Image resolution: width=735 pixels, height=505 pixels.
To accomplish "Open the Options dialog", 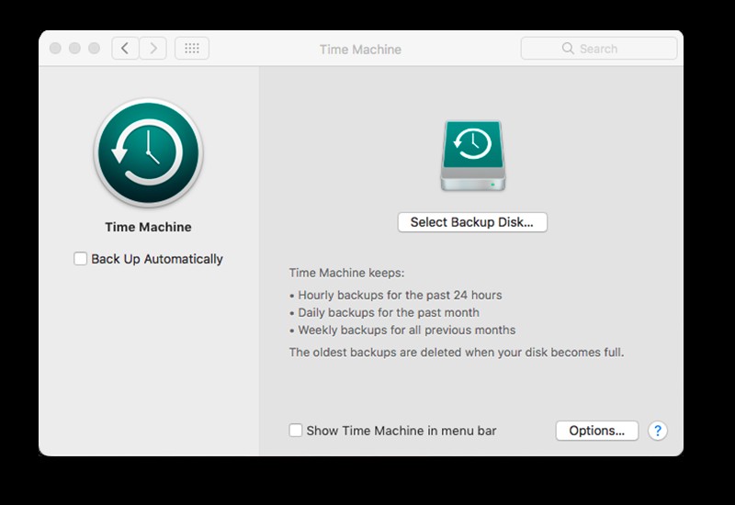I will pyautogui.click(x=596, y=431).
